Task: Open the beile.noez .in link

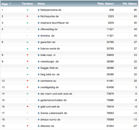Action: pyautogui.click(x=48, y=55)
